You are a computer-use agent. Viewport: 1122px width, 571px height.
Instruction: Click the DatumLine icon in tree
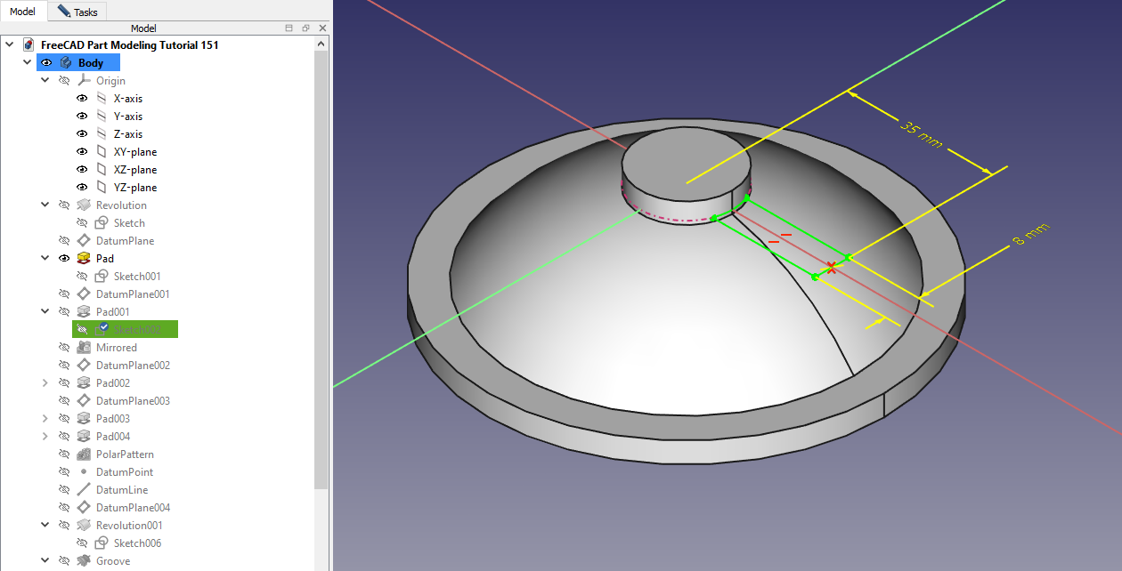pyautogui.click(x=84, y=490)
